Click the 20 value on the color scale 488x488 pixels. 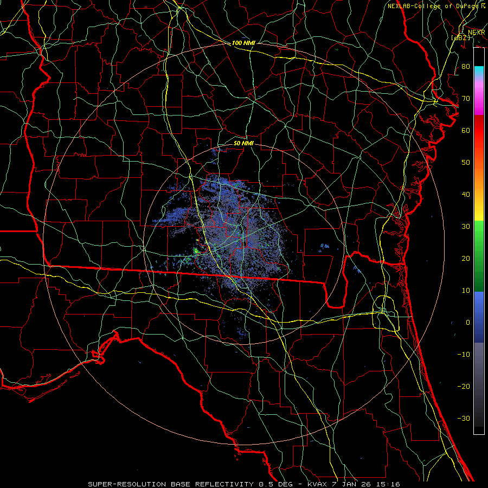coord(466,259)
